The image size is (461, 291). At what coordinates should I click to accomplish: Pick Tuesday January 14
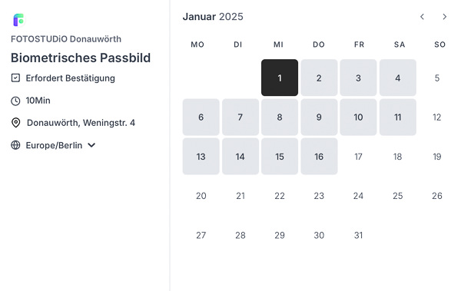pos(240,157)
